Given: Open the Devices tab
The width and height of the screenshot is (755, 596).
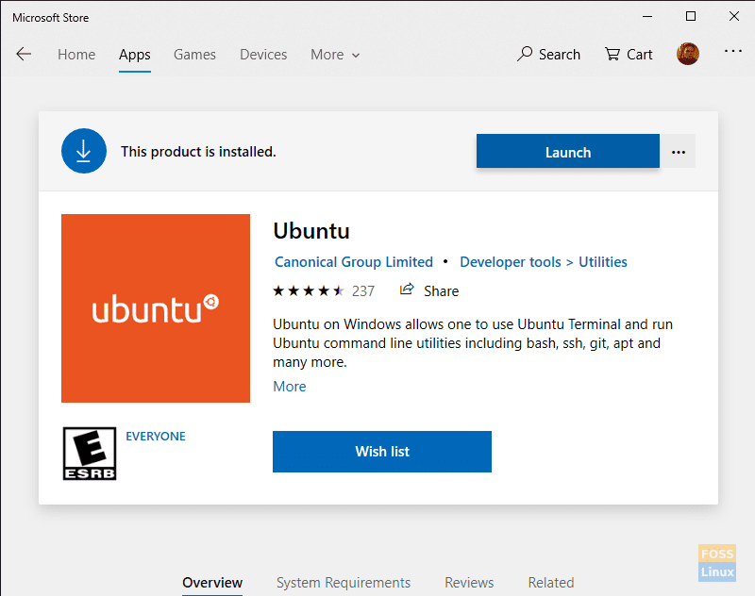Looking at the screenshot, I should [263, 55].
